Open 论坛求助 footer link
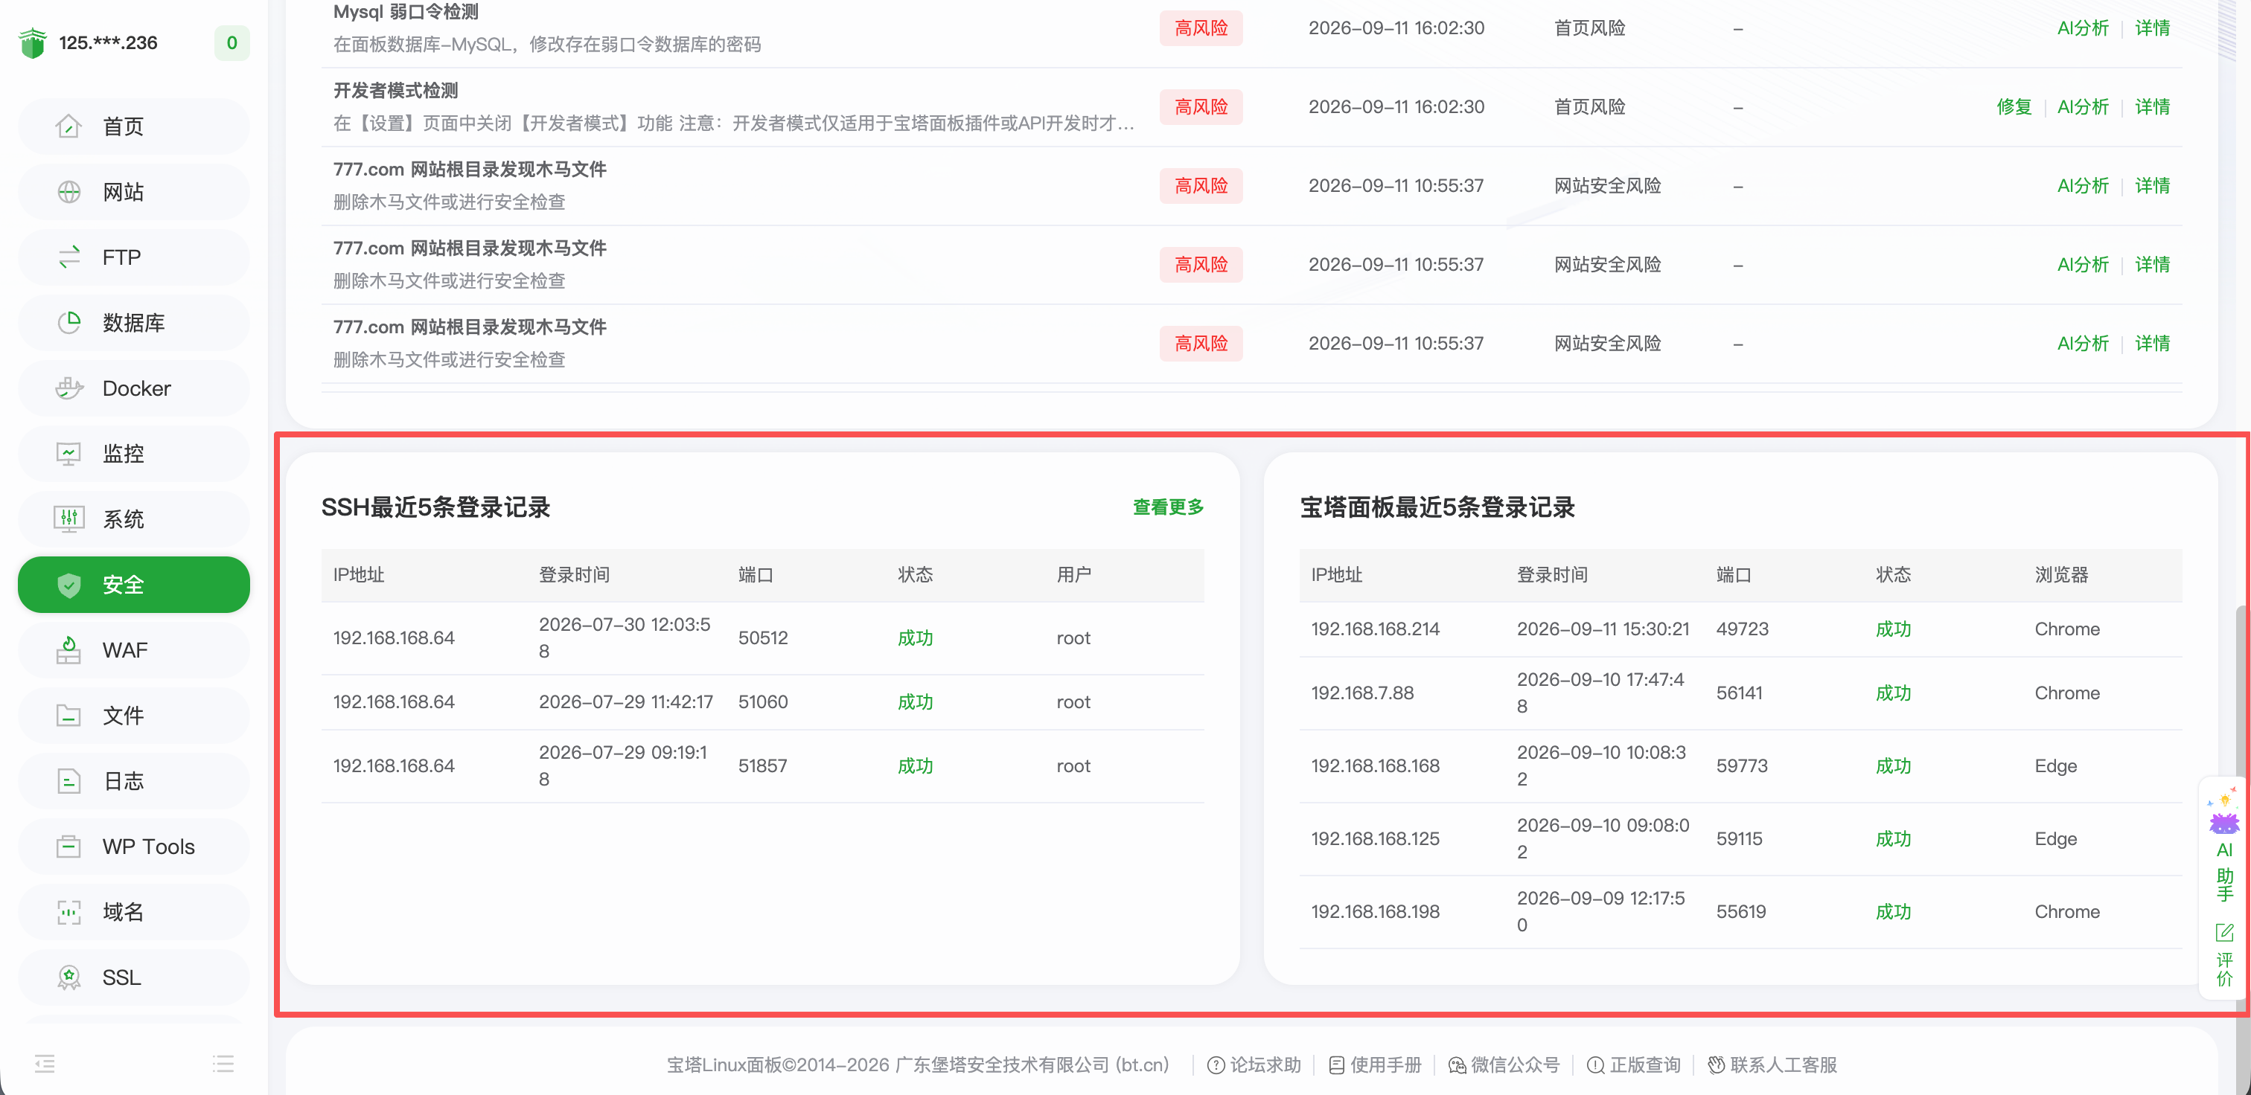2251x1095 pixels. coord(1254,1065)
